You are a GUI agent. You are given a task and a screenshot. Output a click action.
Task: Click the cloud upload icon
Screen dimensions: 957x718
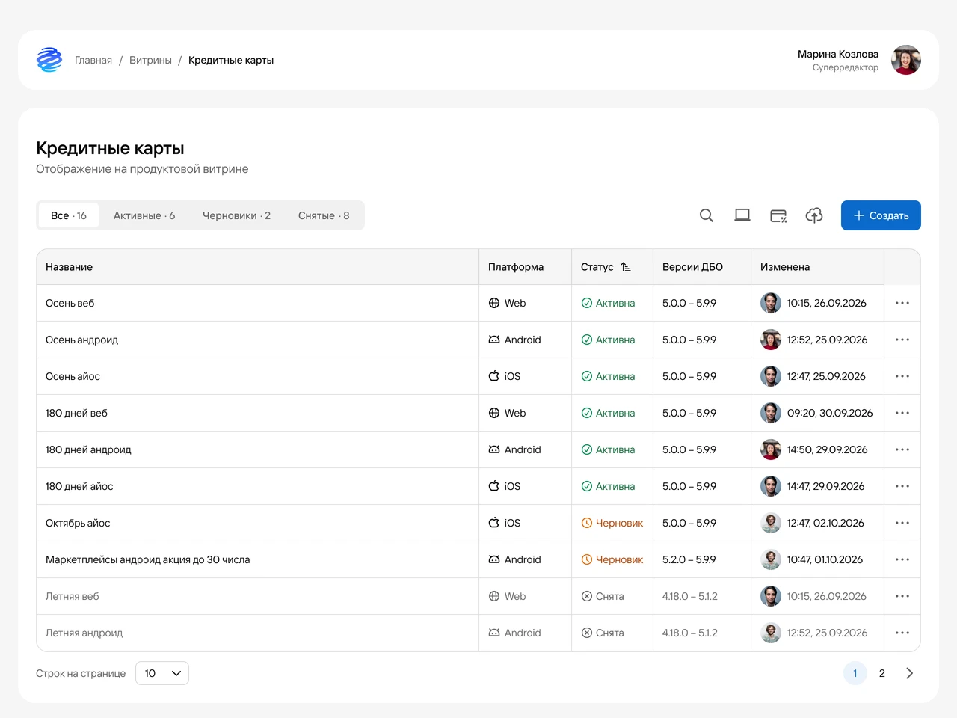(814, 215)
